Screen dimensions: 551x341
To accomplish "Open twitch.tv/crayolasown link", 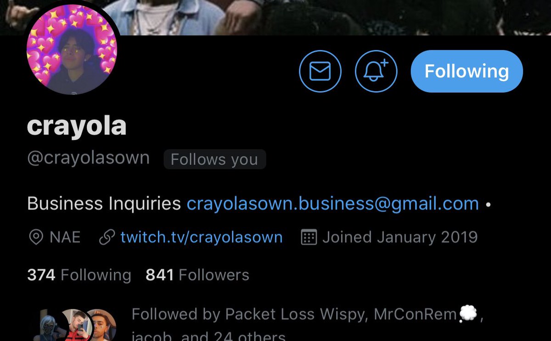I will (x=202, y=237).
